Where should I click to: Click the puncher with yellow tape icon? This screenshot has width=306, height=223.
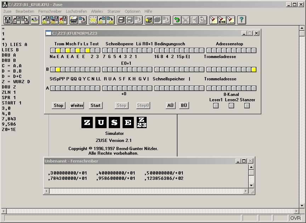point(149,20)
